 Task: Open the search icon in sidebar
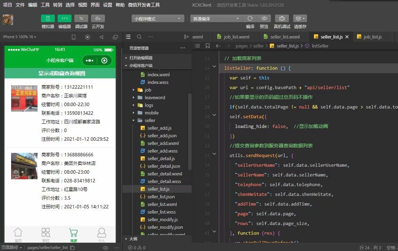(x=139, y=37)
